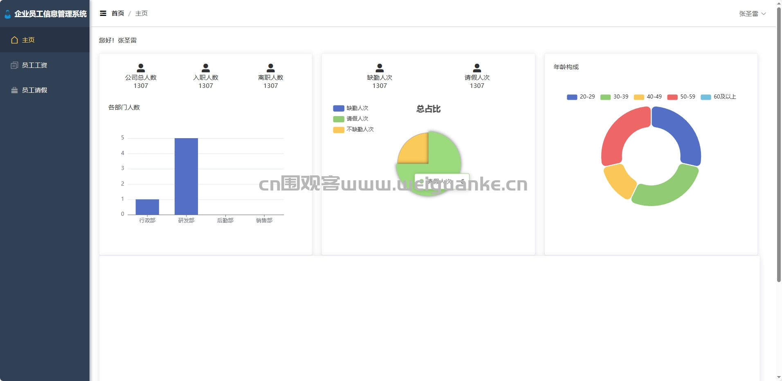Click the 企业员工信息管理系统 title
The width and height of the screenshot is (782, 381).
(50, 14)
